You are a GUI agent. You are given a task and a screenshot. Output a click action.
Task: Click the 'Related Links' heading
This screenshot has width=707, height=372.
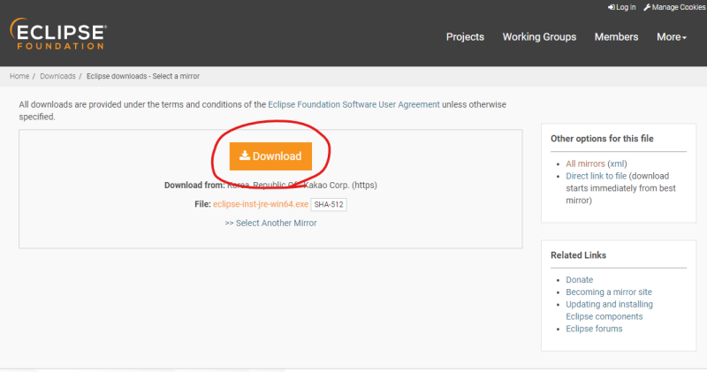pyautogui.click(x=578, y=255)
